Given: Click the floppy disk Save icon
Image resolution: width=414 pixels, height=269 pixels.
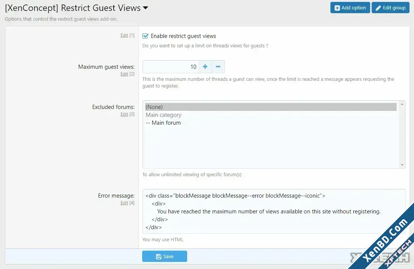Looking at the screenshot, I should tap(158, 256).
